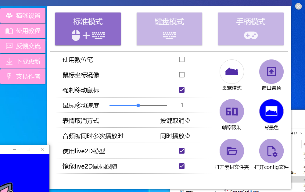This screenshot has width=305, height=192.
Task: Click the chat bubble icon beside 反馈交流
Action: coord(9,46)
